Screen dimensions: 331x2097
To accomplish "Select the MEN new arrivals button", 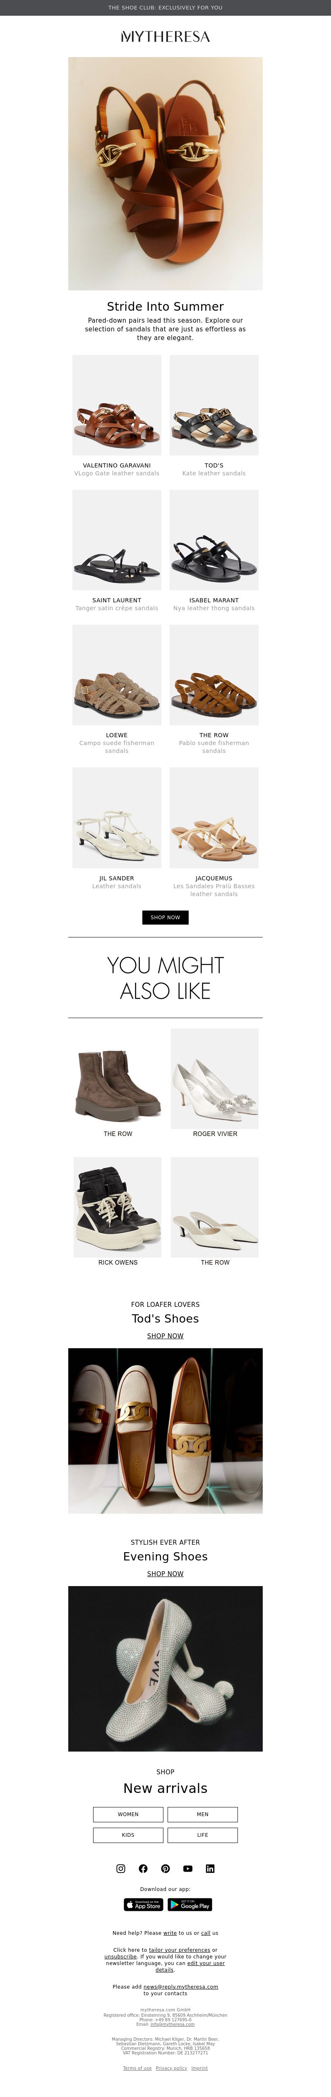I will (202, 1814).
